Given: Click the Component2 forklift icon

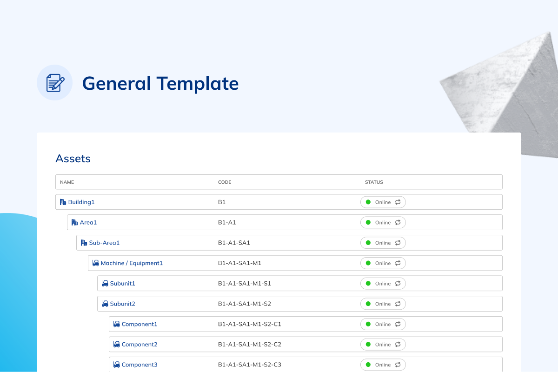Looking at the screenshot, I should click(117, 345).
